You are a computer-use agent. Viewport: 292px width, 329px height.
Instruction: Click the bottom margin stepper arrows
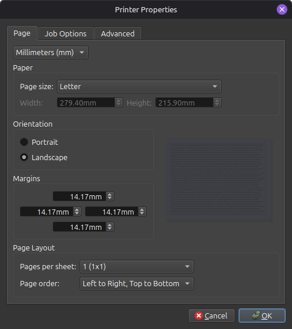click(x=110, y=227)
